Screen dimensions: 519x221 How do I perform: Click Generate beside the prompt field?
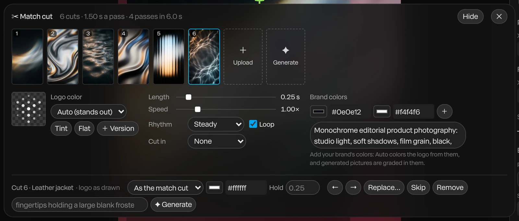coord(173,204)
